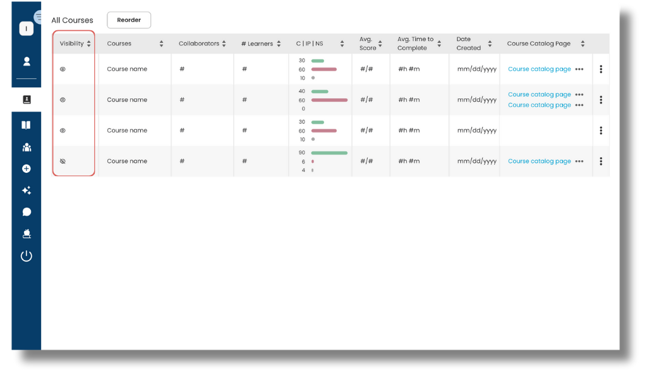This screenshot has width=647, height=371.
Task: Select the highlighted contact-card sidebar icon
Action: tap(27, 99)
